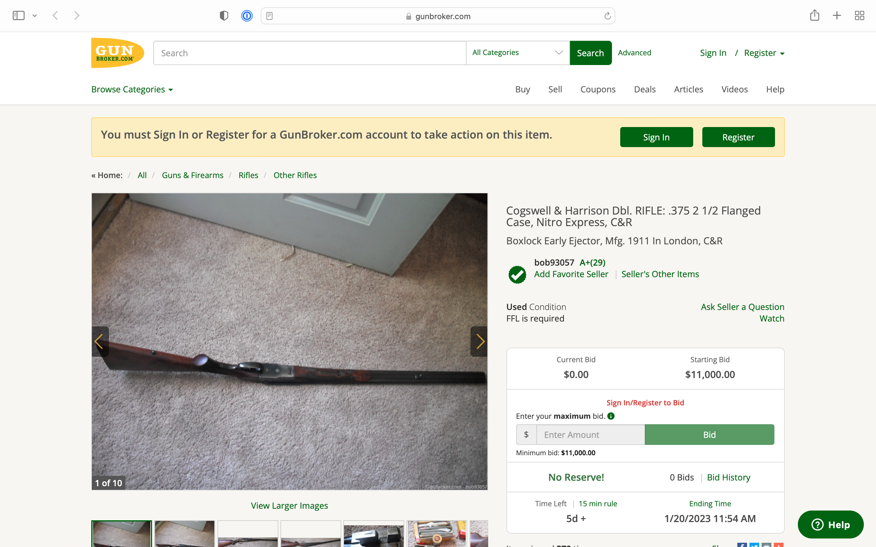Image resolution: width=876 pixels, height=547 pixels.
Task: Click Ask Seller a Question link
Action: pyautogui.click(x=742, y=307)
